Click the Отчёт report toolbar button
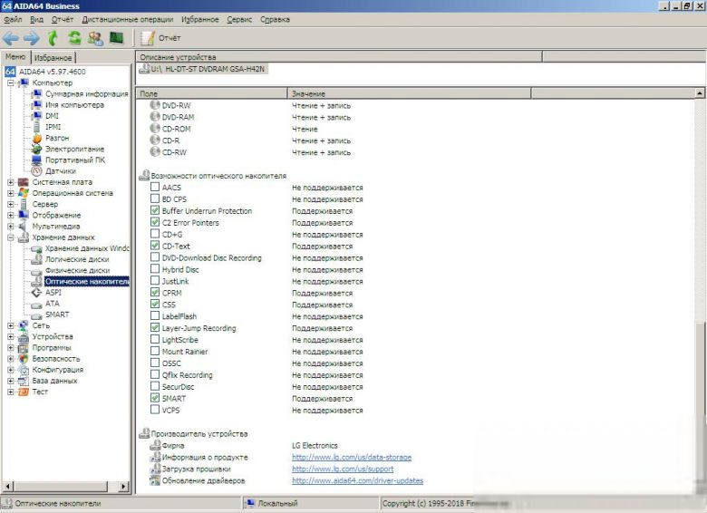The image size is (707, 513). pyautogui.click(x=160, y=38)
